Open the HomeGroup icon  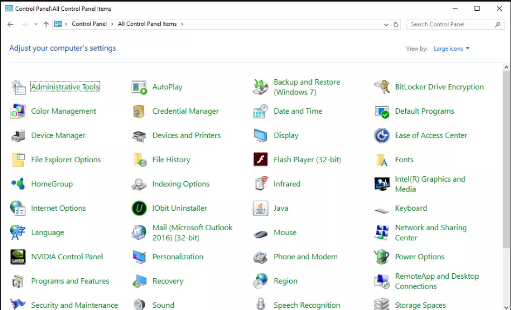click(18, 184)
